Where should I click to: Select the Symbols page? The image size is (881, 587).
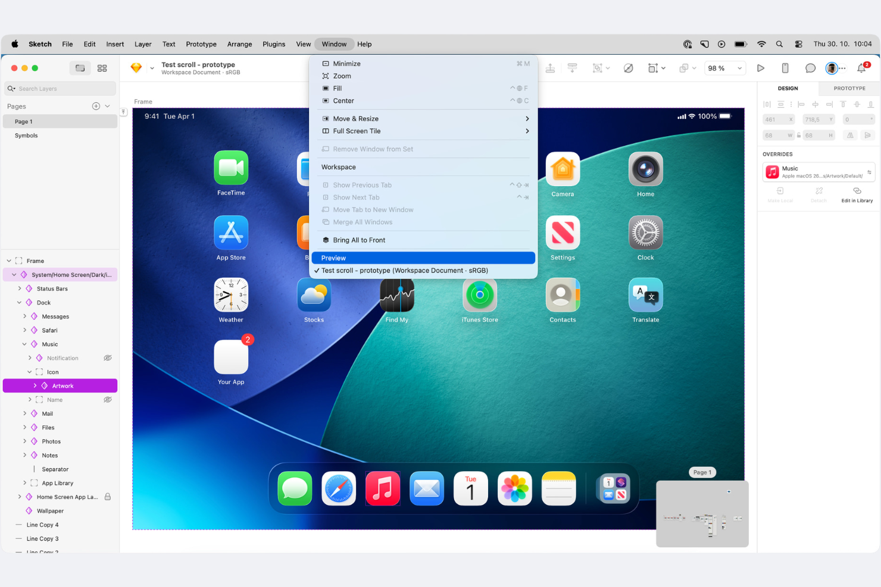60,136
